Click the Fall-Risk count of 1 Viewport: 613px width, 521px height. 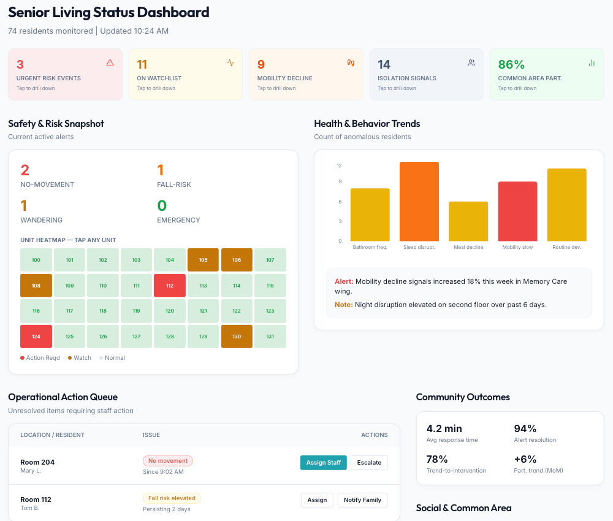(160, 170)
